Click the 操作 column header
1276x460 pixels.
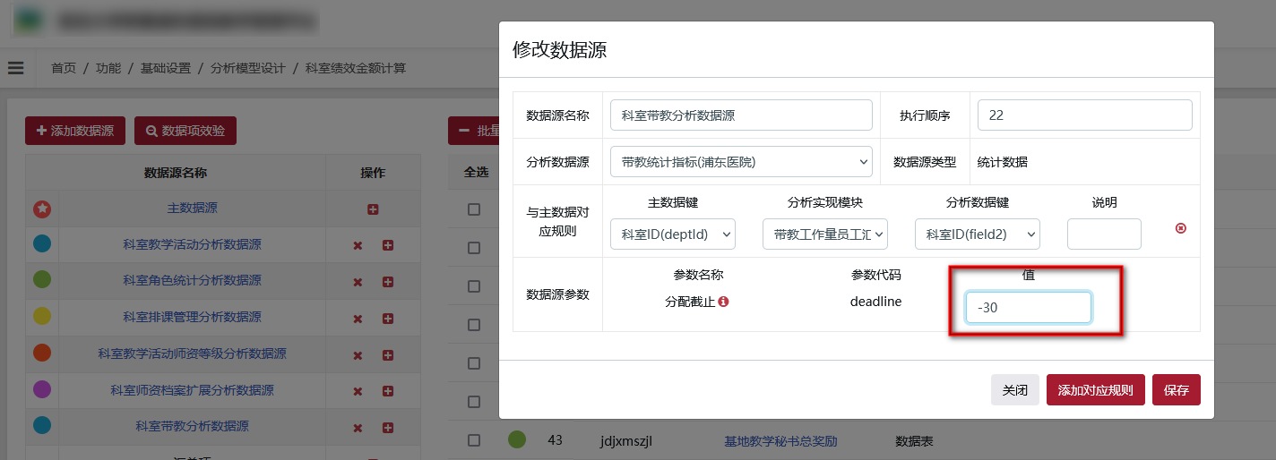pyautogui.click(x=373, y=172)
